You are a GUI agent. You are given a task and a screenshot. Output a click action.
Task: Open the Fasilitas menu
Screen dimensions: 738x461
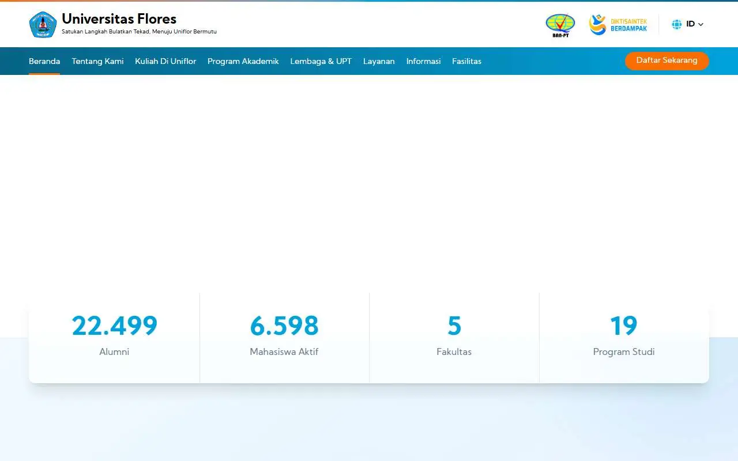tap(466, 61)
